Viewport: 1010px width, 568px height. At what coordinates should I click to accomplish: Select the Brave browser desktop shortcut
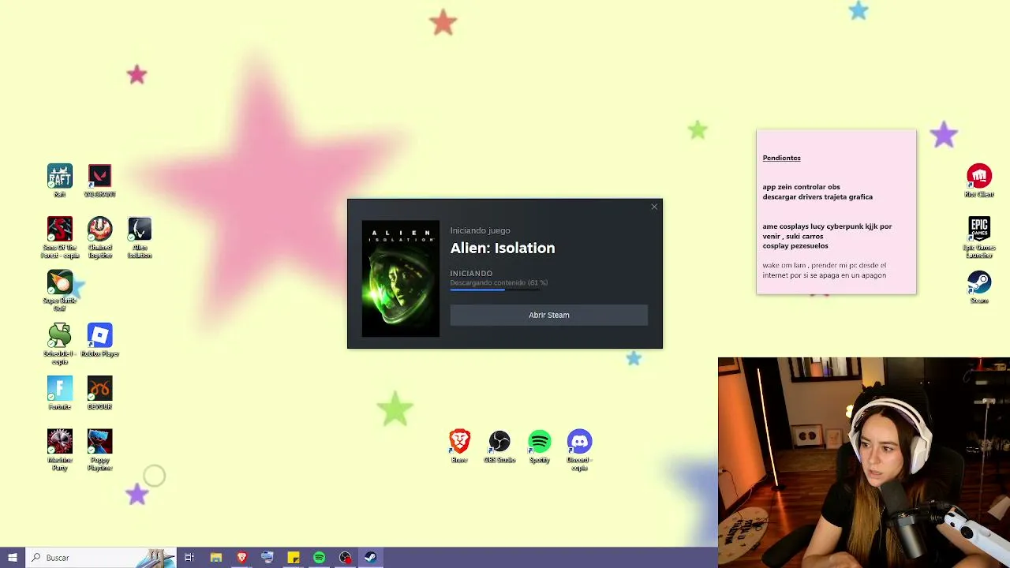pos(460,446)
